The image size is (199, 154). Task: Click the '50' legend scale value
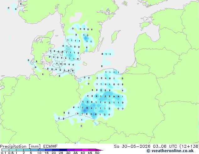97,153
